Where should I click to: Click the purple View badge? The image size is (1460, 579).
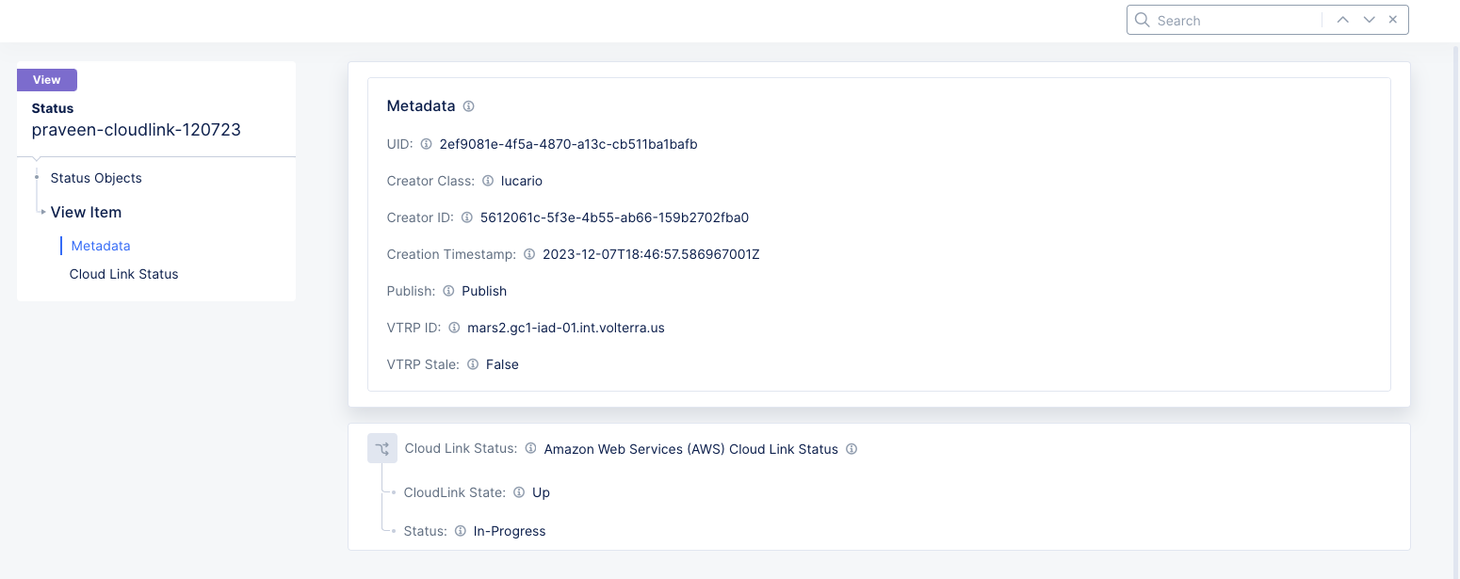coord(46,80)
